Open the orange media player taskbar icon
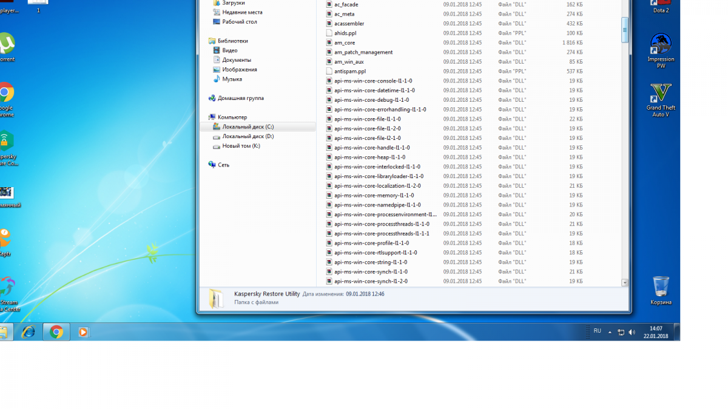This screenshot has width=728, height=409. 83,332
